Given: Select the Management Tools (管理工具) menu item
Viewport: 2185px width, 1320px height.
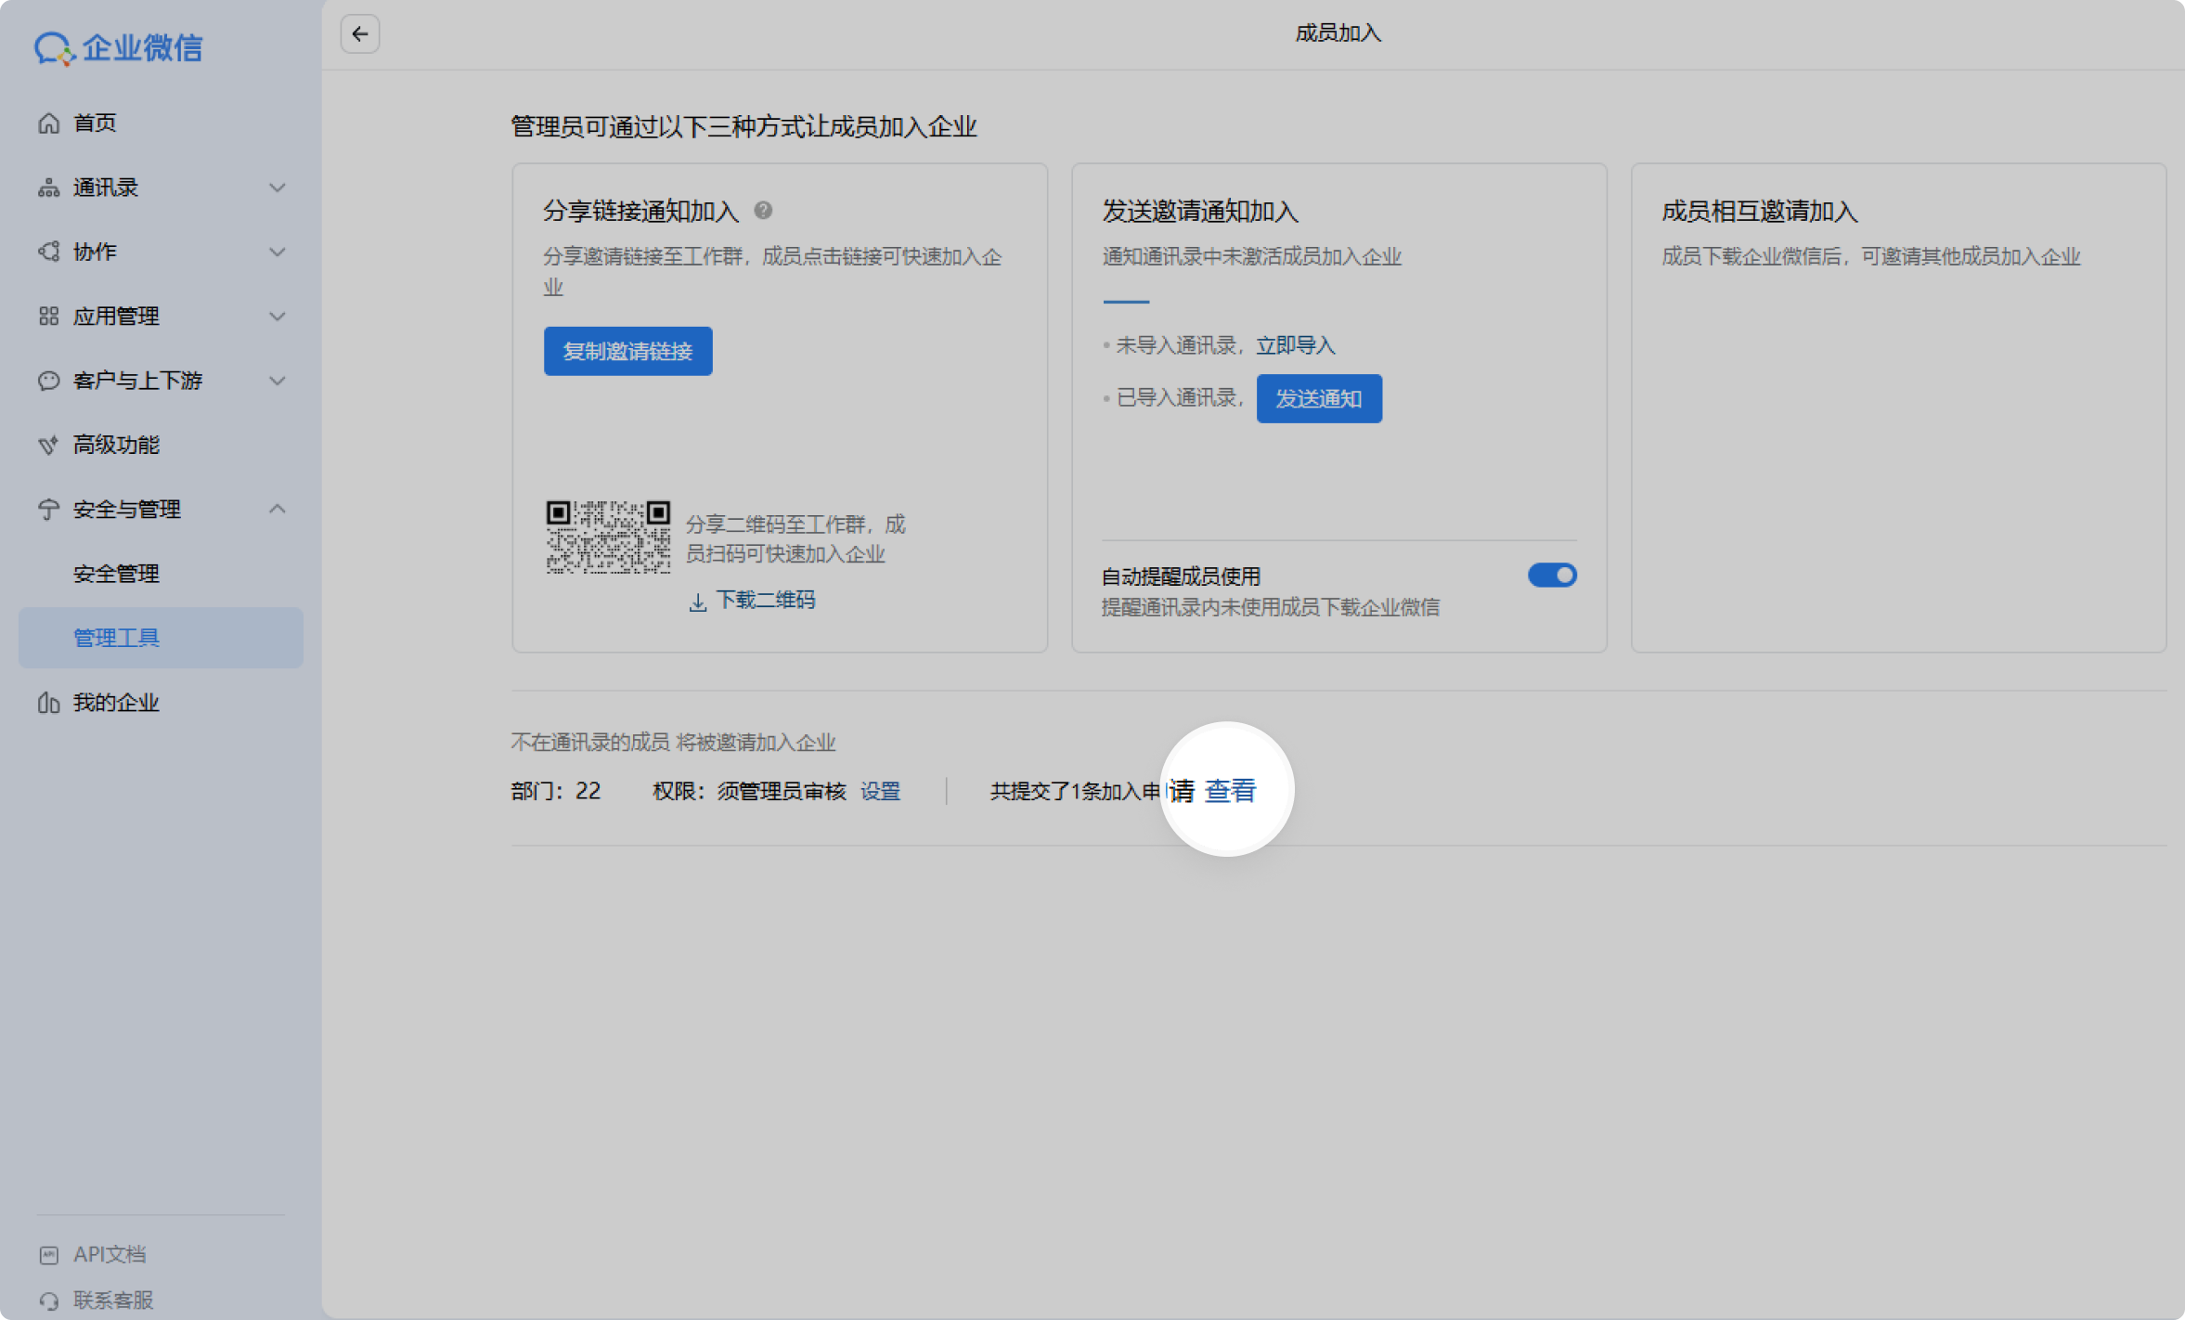Looking at the screenshot, I should [116, 638].
